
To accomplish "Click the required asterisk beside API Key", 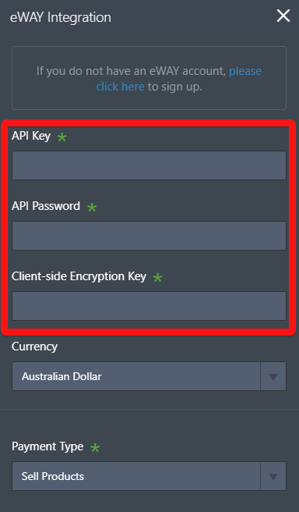I will [62, 137].
